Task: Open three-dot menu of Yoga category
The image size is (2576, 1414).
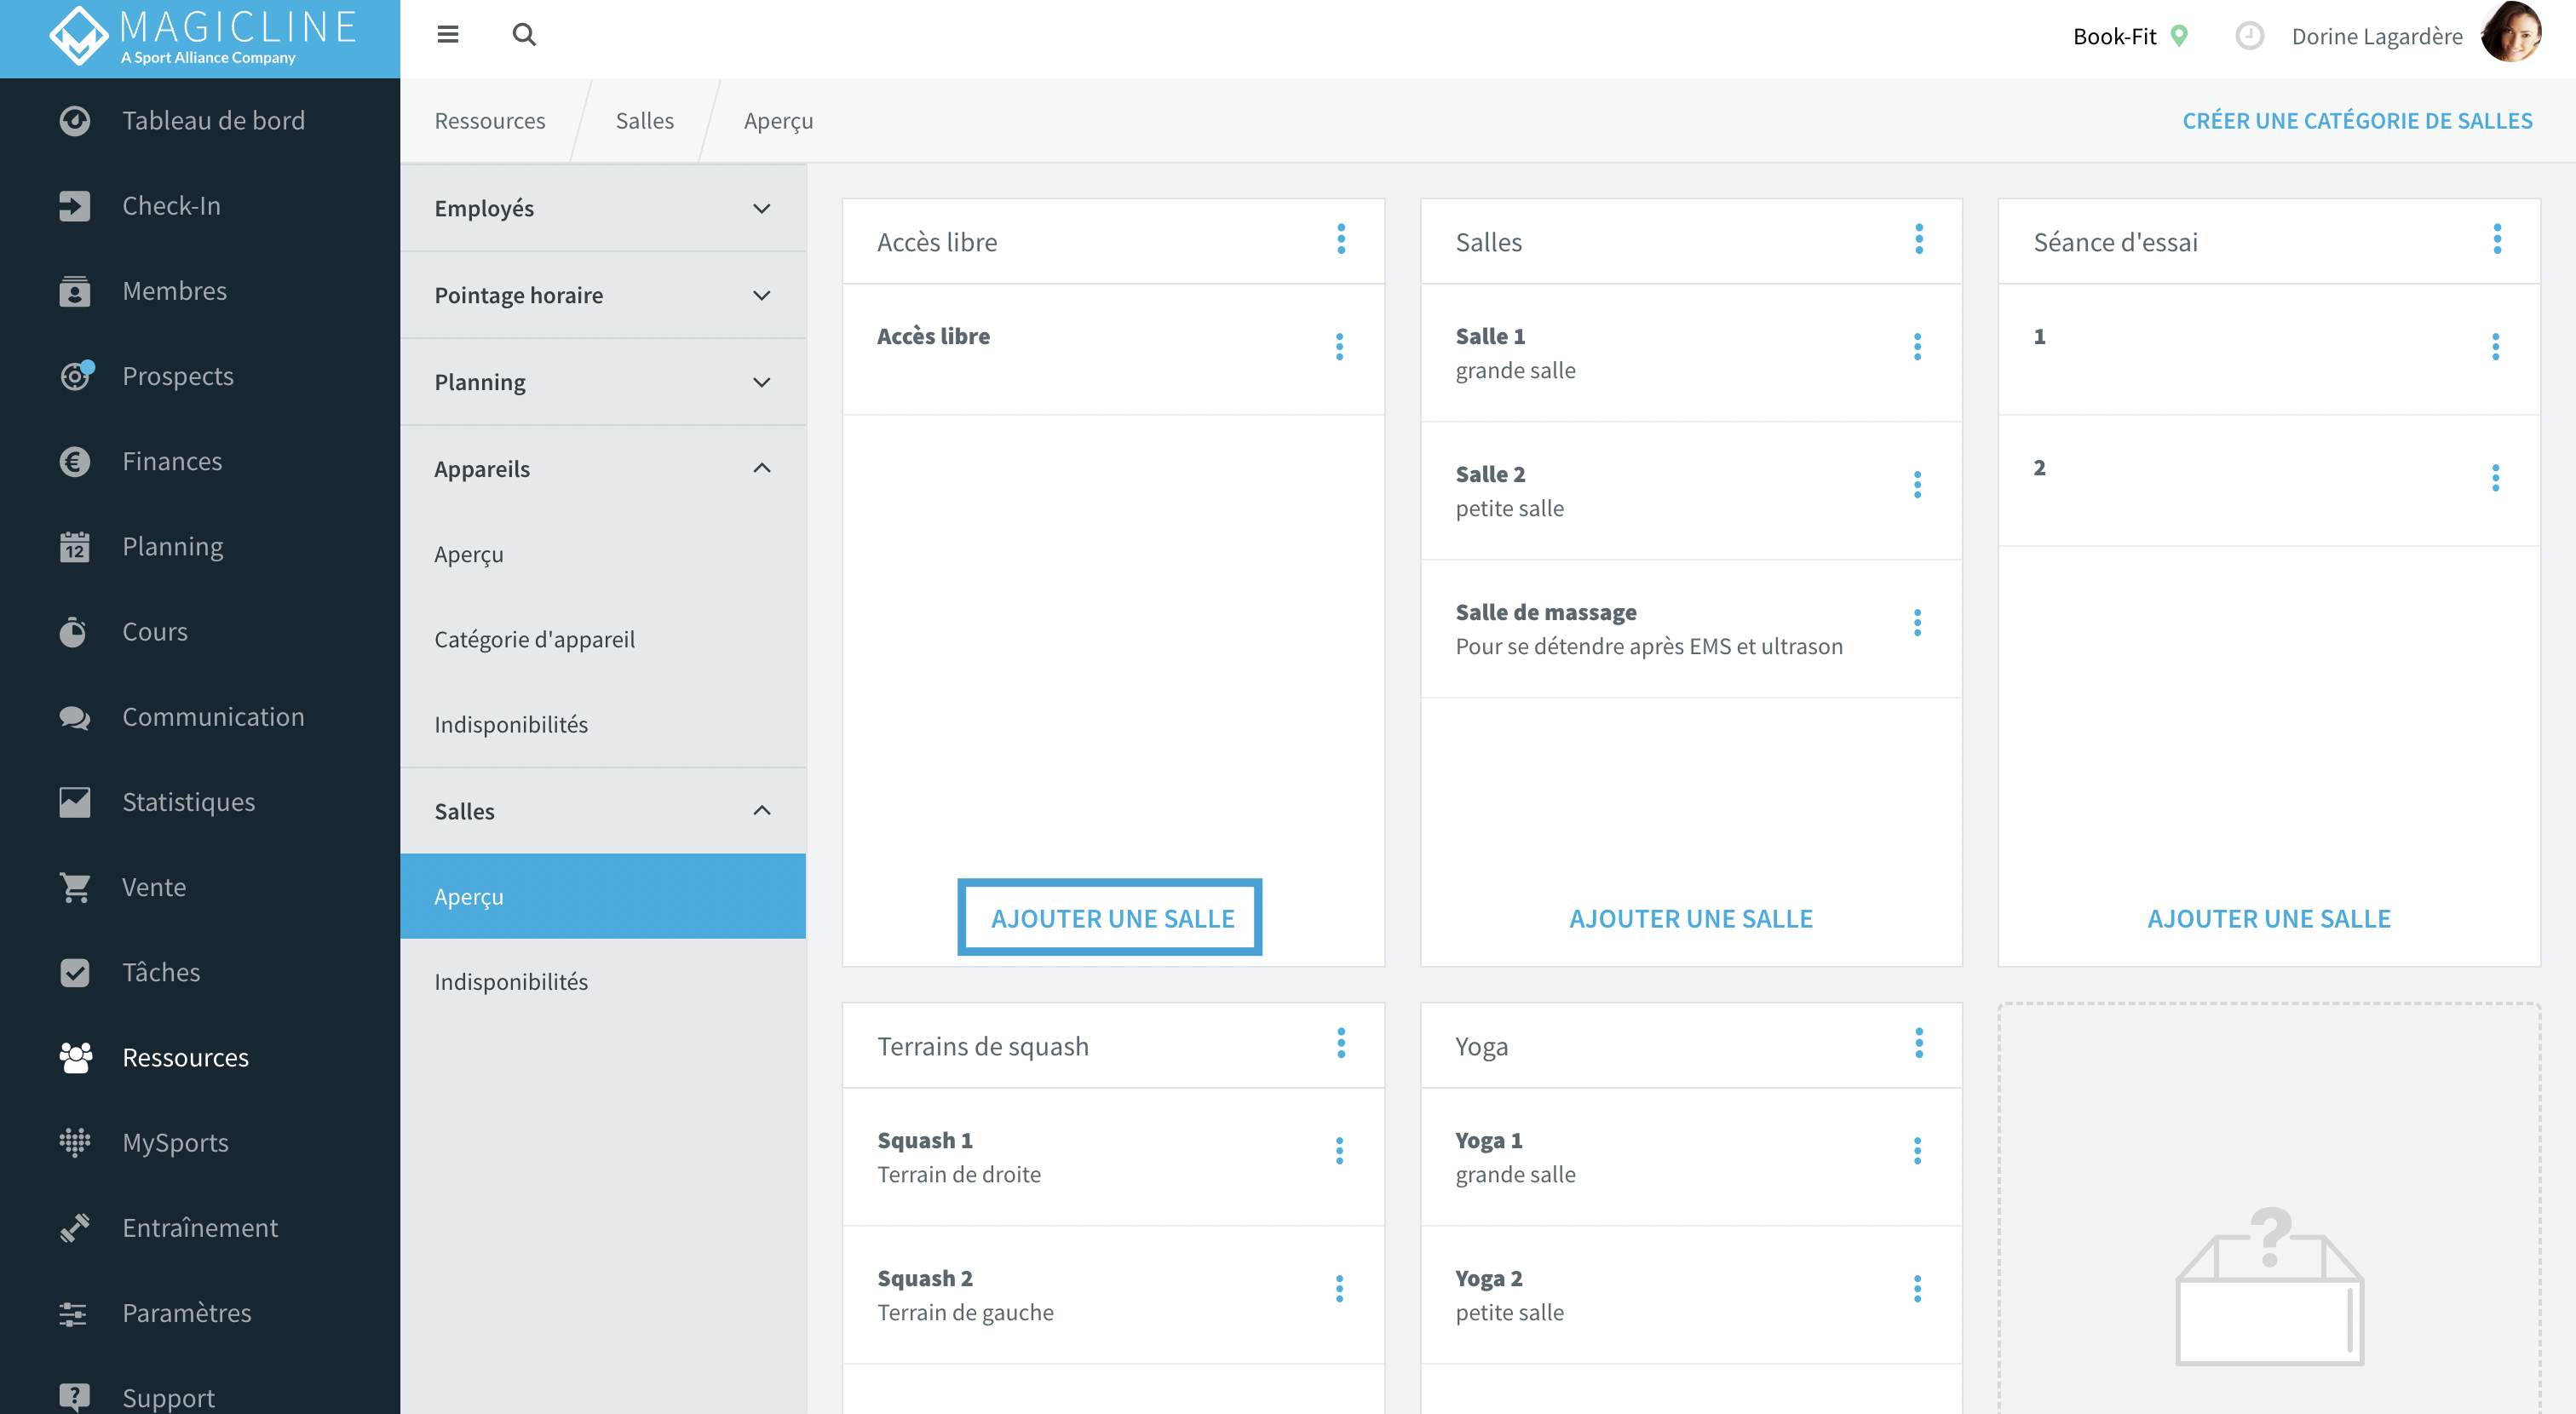Action: tap(1919, 1043)
